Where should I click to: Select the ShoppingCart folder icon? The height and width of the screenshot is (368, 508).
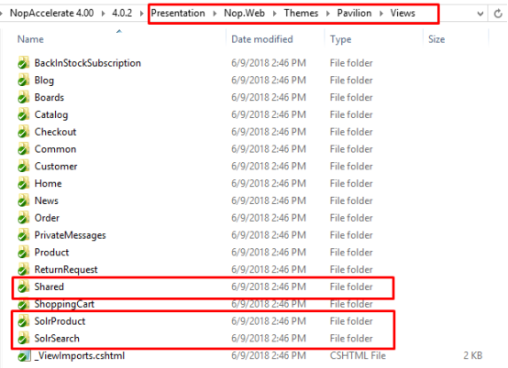23,304
